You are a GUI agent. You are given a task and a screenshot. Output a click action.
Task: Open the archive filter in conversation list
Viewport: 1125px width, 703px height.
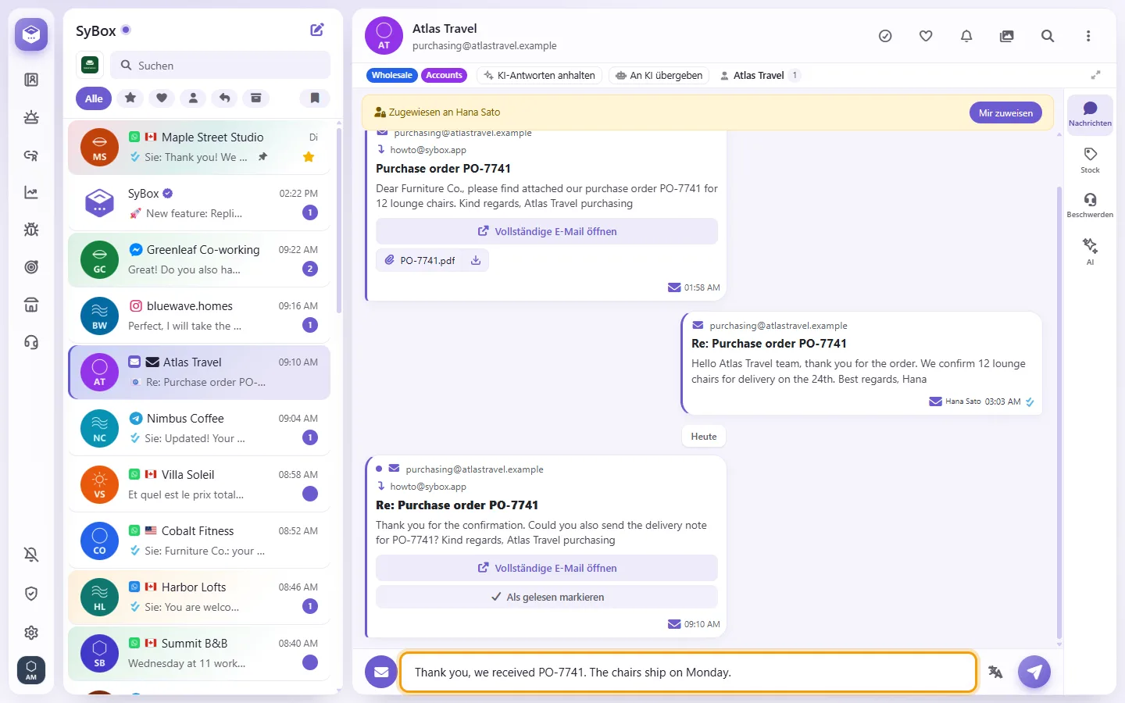click(255, 98)
